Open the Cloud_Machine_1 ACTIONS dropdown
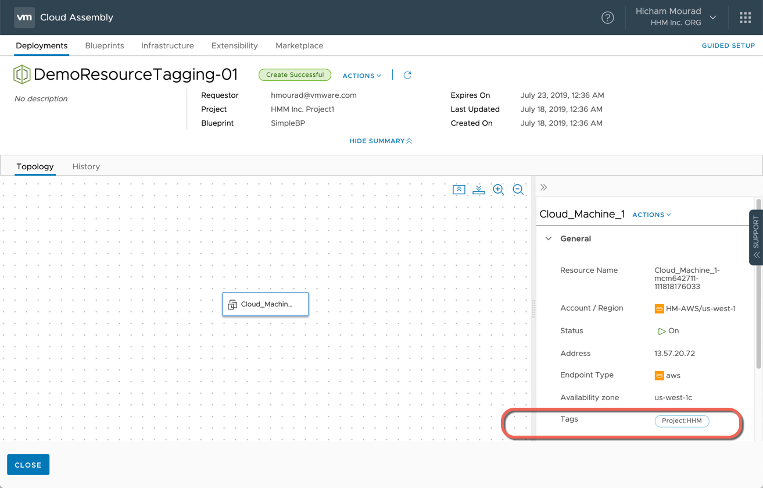This screenshot has height=488, width=763. pos(651,215)
